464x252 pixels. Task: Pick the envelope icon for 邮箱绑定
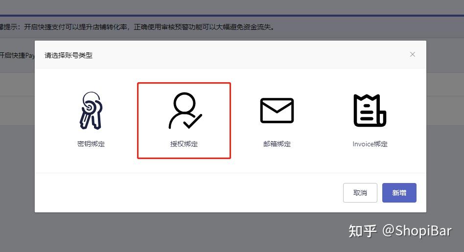coord(277,110)
